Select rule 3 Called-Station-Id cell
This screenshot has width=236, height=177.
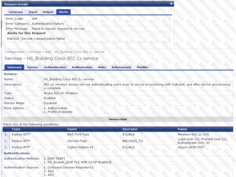[80, 147]
